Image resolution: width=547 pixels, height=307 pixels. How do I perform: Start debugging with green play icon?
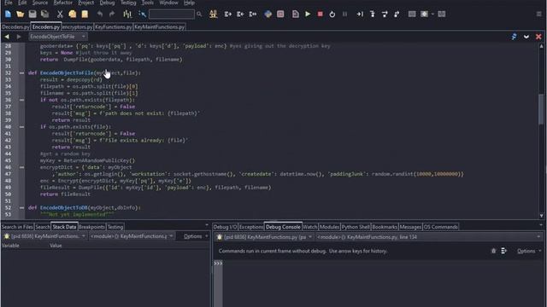pyautogui.click(x=308, y=14)
